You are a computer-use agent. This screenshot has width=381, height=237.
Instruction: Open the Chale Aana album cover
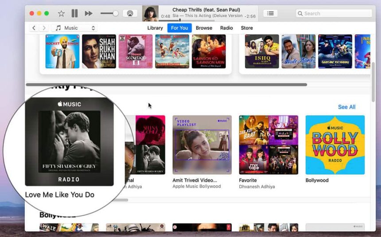coord(299,51)
